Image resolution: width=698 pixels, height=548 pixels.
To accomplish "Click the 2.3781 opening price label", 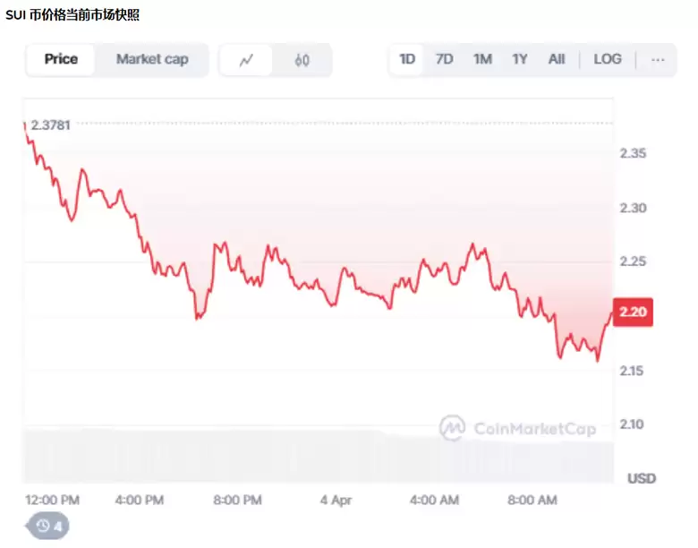I will tap(50, 125).
